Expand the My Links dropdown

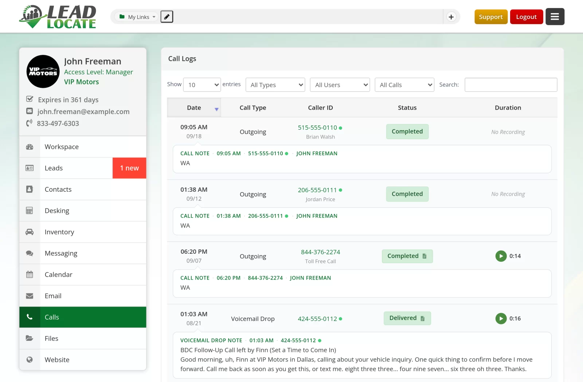[137, 17]
